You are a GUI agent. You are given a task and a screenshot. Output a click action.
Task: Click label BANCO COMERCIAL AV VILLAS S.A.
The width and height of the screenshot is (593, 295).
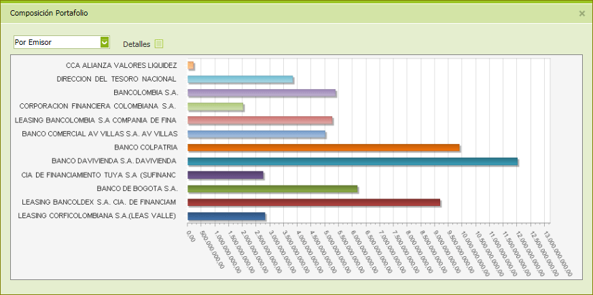[x=100, y=133]
